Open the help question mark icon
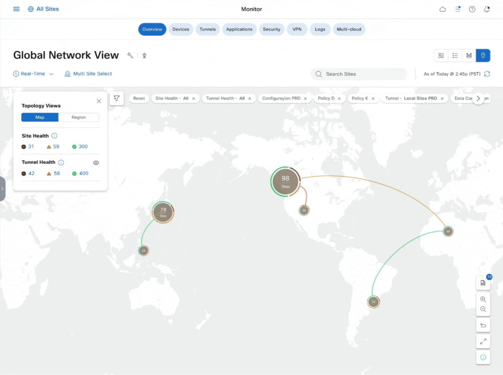Image resolution: width=503 pixels, height=375 pixels. [472, 9]
